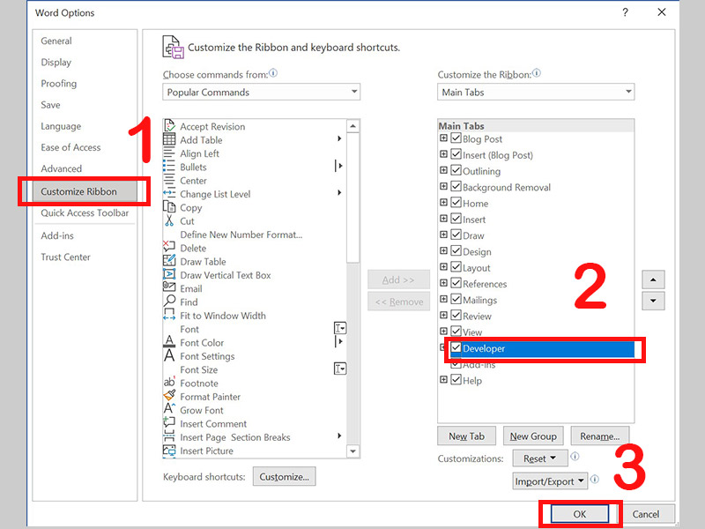The width and height of the screenshot is (705, 529).
Task: Click the OK button
Action: click(580, 514)
